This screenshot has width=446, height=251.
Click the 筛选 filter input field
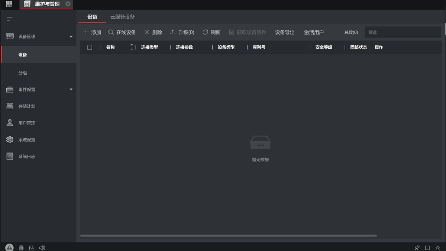(403, 32)
